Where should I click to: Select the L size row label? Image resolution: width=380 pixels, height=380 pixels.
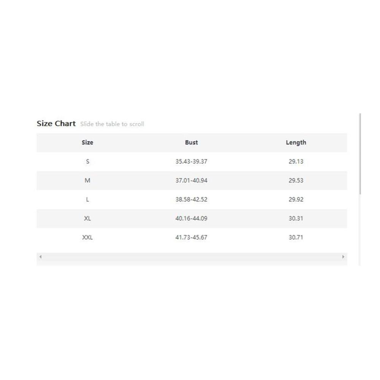pos(87,199)
